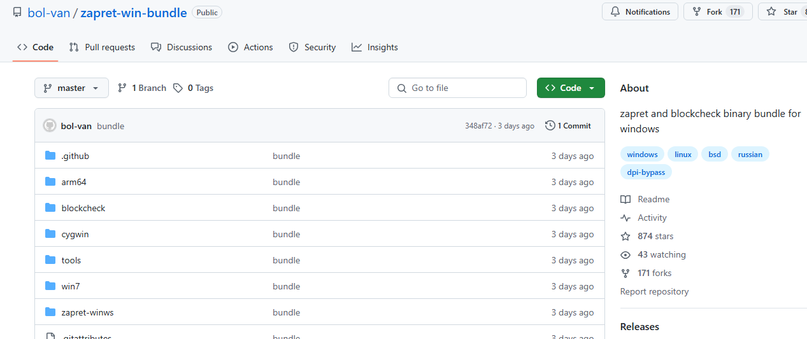807x339 pixels.
Task: Select the russian topic tag
Action: (750, 155)
